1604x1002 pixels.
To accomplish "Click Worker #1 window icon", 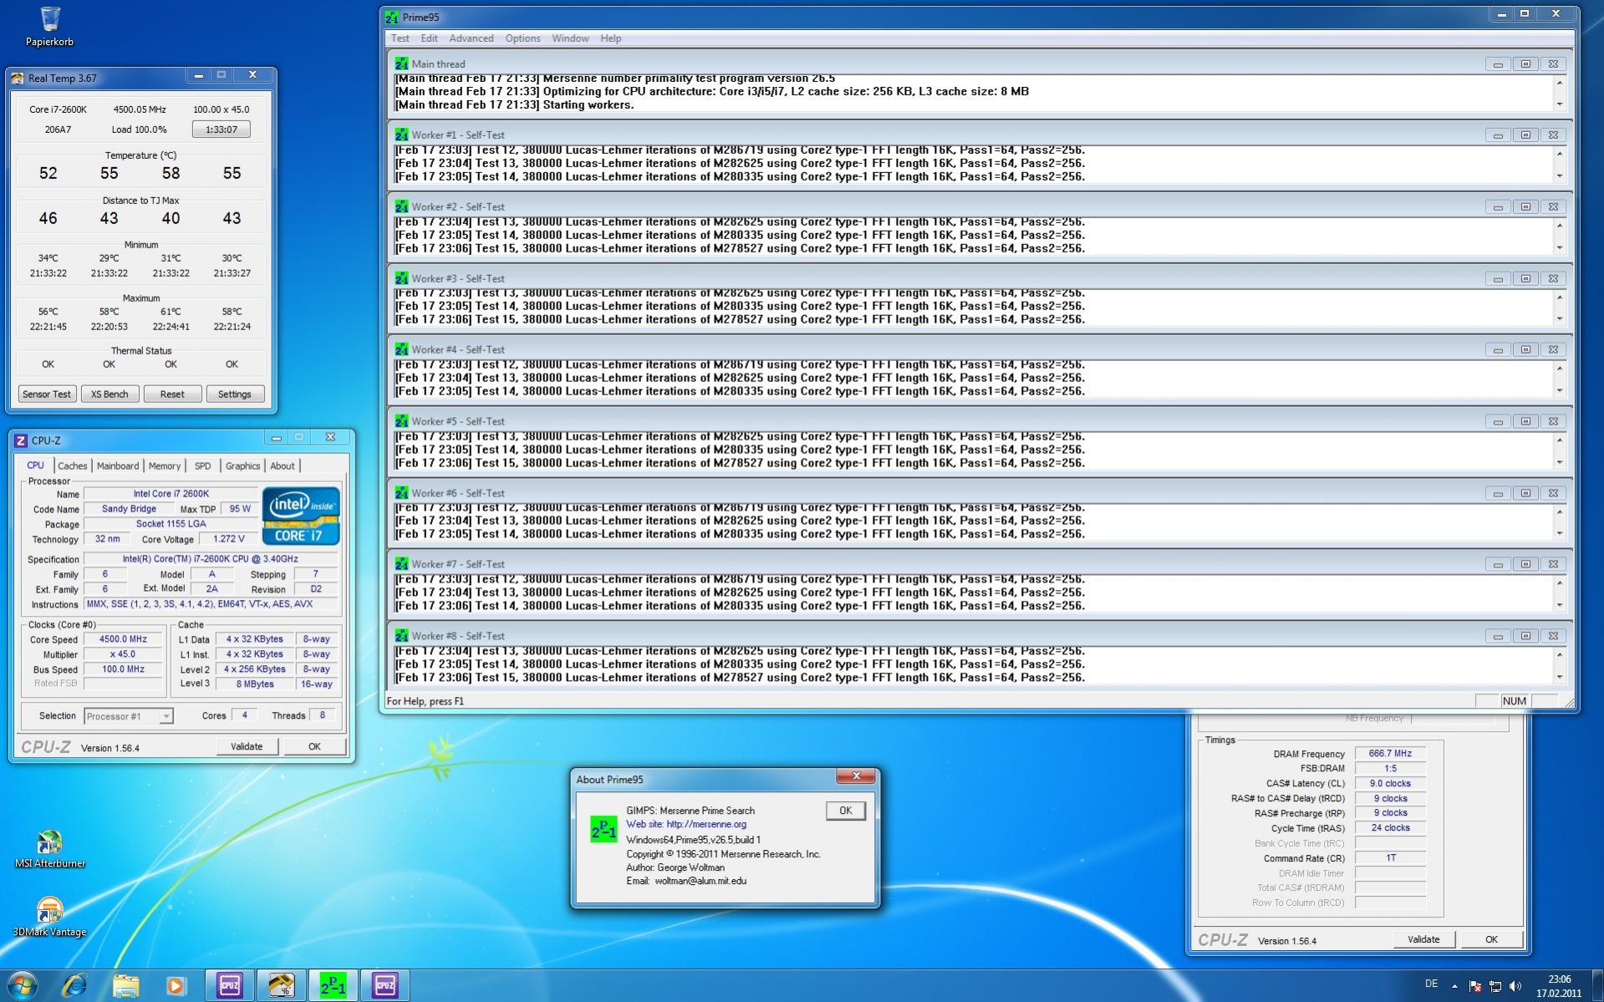I will point(402,135).
